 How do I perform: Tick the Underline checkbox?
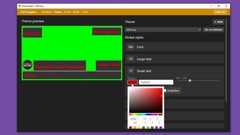click(165, 91)
